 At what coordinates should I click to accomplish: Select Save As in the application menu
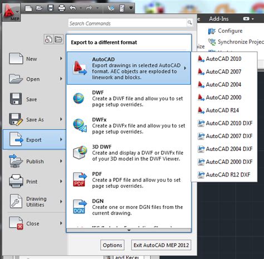click(x=35, y=119)
